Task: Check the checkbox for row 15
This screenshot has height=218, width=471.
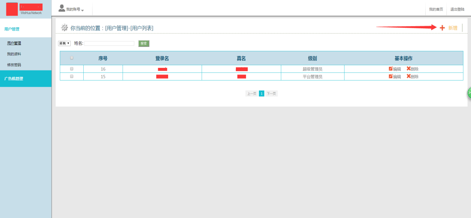Action: click(72, 76)
